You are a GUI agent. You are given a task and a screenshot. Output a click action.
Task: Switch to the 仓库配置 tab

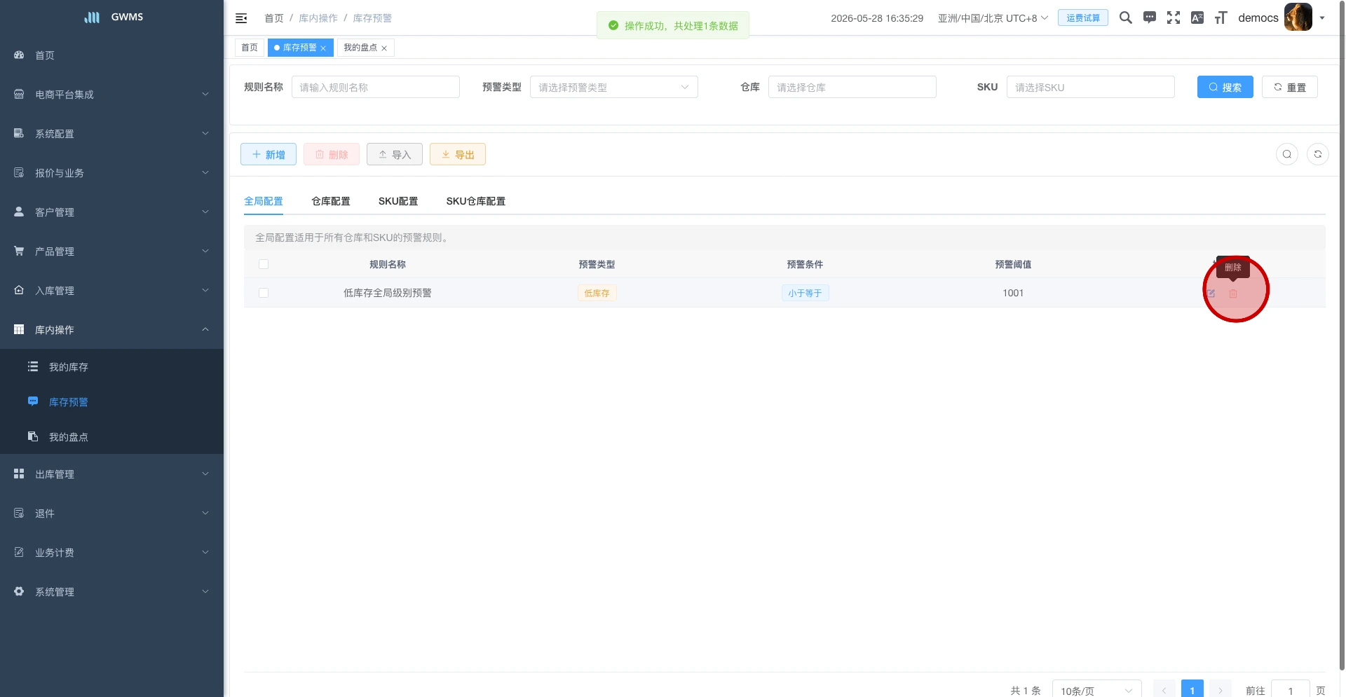[x=331, y=201]
